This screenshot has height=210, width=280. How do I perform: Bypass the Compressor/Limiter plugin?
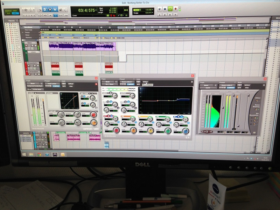pos(71,84)
